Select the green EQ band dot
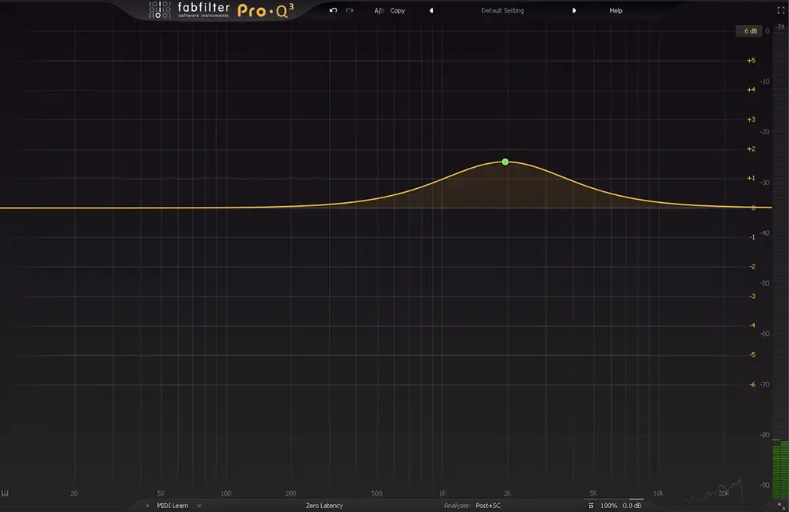The image size is (789, 512). coord(505,162)
